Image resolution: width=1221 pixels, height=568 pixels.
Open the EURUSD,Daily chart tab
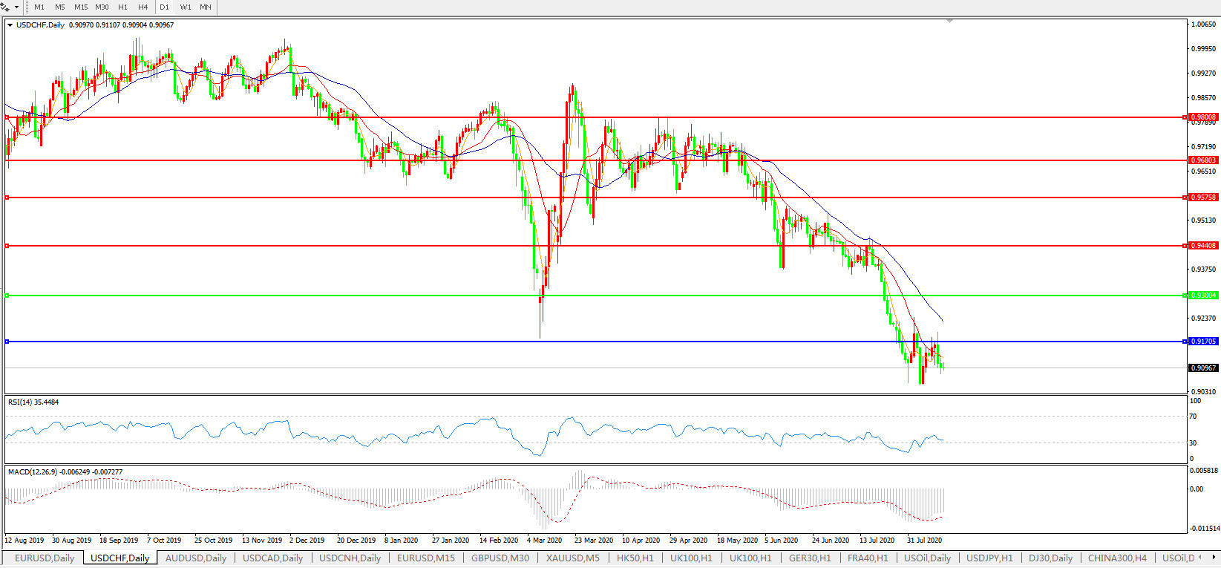click(45, 558)
